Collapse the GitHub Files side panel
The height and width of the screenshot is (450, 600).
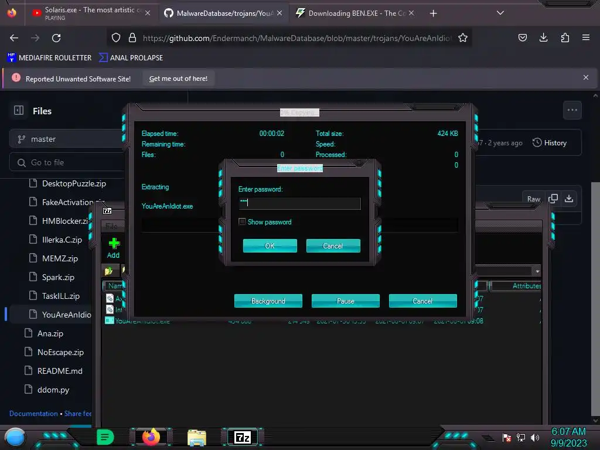[x=18, y=111]
